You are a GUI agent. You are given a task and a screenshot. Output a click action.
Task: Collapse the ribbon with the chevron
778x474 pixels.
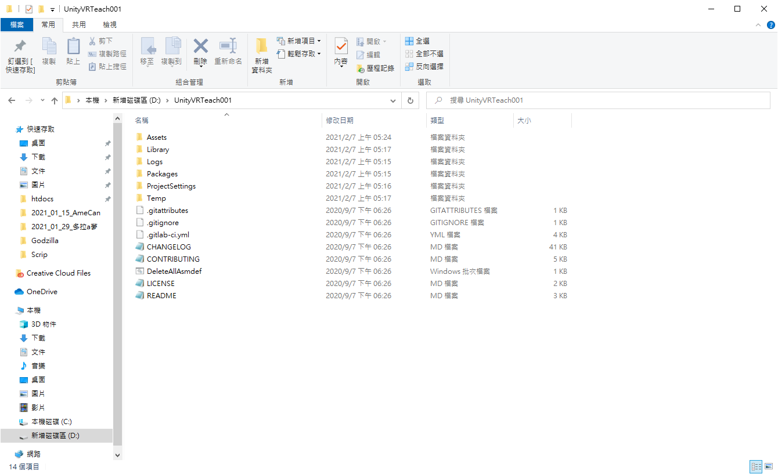point(758,25)
